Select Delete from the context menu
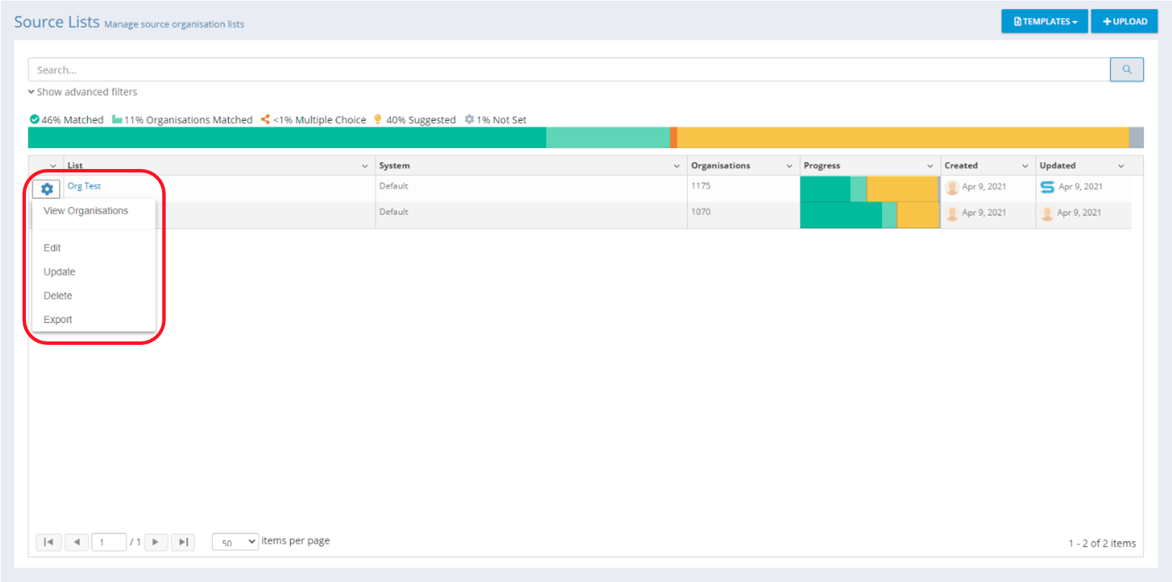This screenshot has height=582, width=1172. point(58,296)
